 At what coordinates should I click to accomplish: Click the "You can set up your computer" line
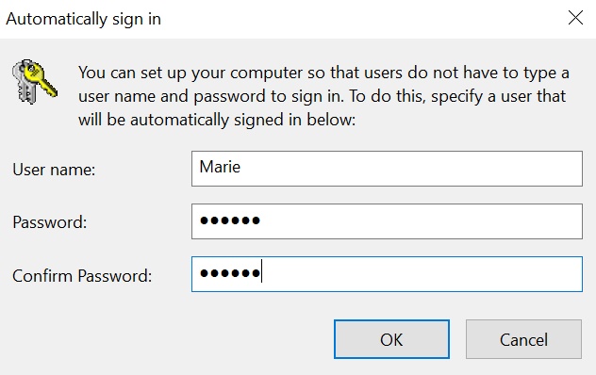point(323,73)
